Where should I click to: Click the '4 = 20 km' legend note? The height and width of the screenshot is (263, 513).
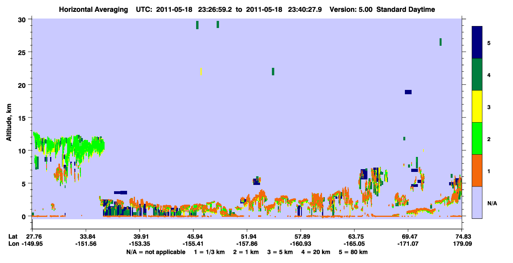point(316,252)
